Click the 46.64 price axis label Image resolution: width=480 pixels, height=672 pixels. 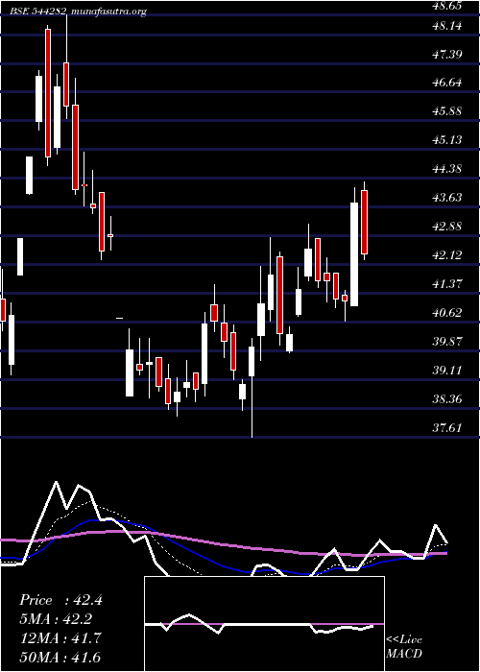coord(447,83)
